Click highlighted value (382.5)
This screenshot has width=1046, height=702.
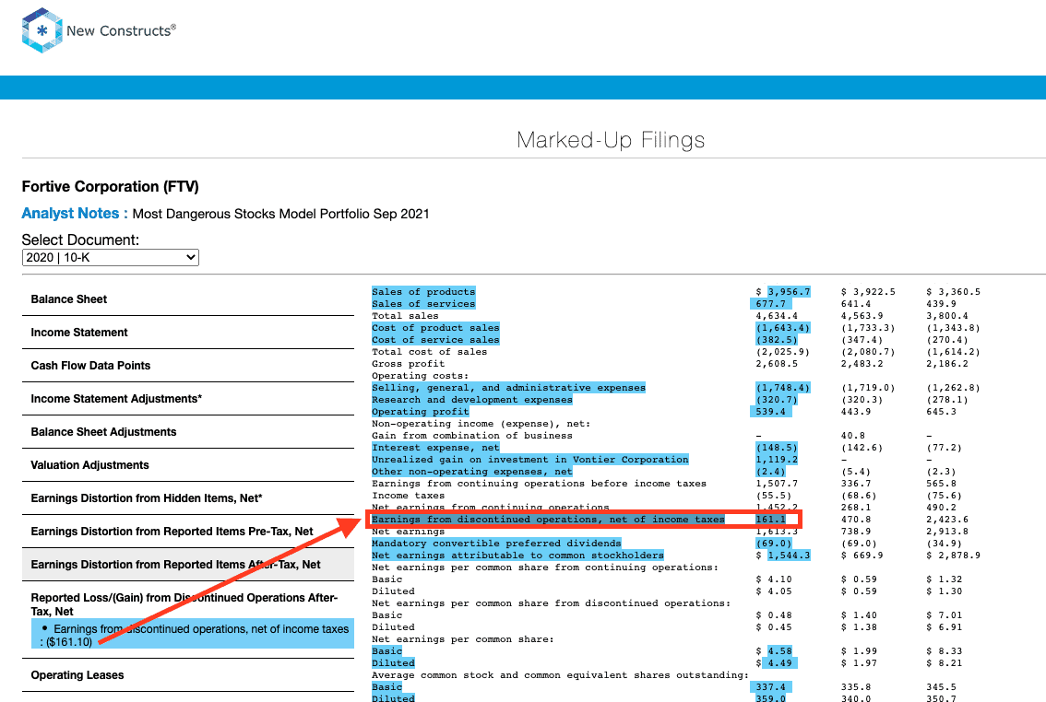[x=777, y=340]
